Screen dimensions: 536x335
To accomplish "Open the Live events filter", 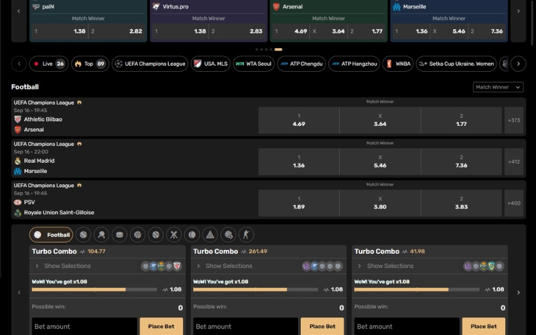I will pyautogui.click(x=49, y=64).
